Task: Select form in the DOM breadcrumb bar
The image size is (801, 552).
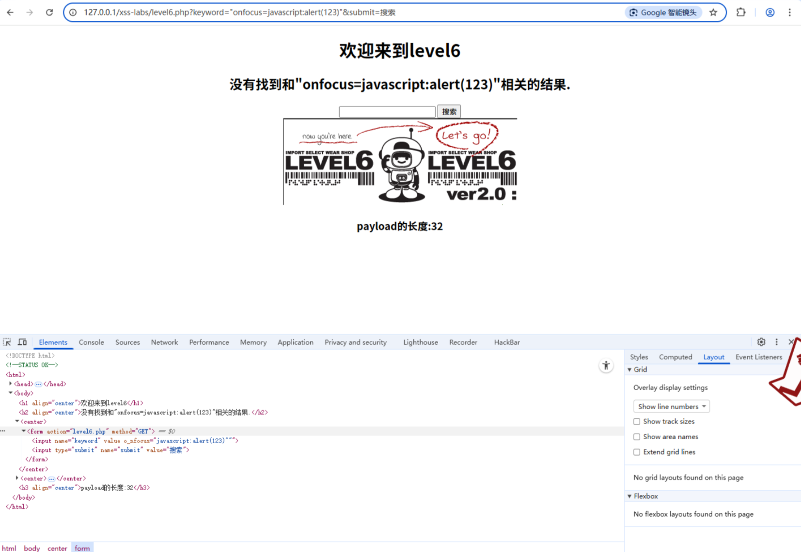Action: click(82, 548)
